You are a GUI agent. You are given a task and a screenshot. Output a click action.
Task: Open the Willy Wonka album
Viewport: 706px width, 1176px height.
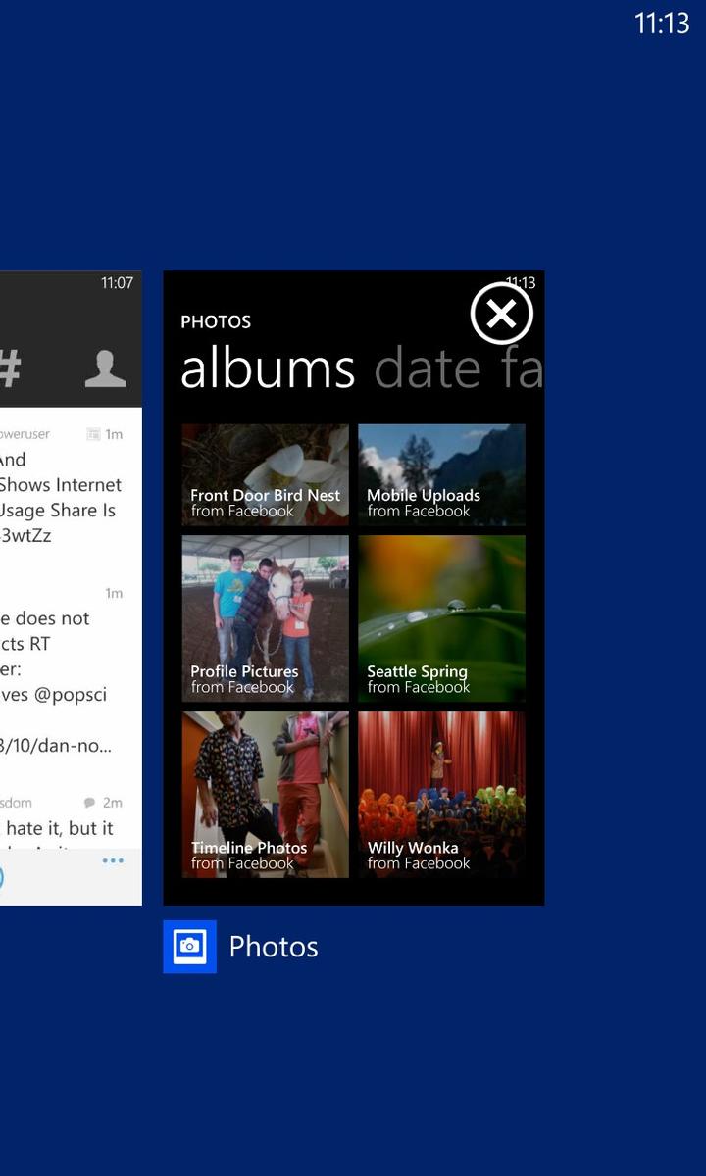pos(441,795)
